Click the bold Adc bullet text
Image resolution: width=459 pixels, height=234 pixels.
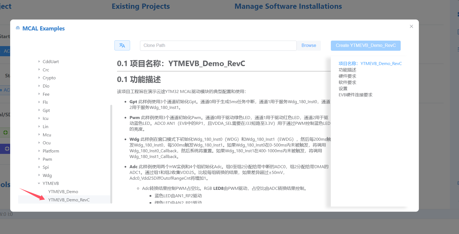134,167
